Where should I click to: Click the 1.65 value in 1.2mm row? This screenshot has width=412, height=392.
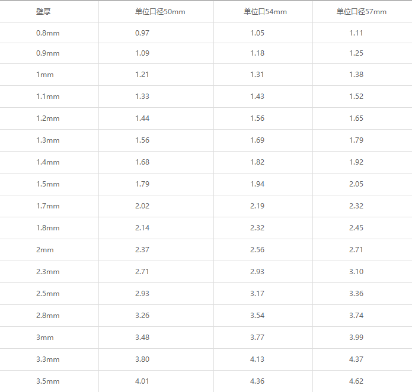point(356,118)
